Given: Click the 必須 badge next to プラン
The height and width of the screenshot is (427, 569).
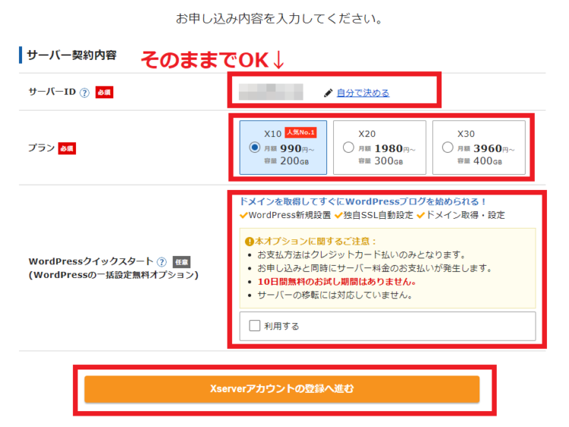Looking at the screenshot, I should (x=67, y=148).
